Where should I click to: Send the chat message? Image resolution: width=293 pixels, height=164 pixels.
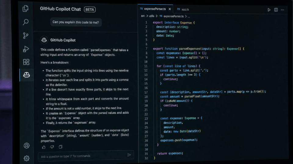click(x=129, y=155)
